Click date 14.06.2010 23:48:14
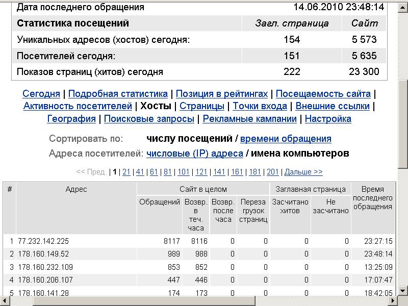 click(339, 7)
